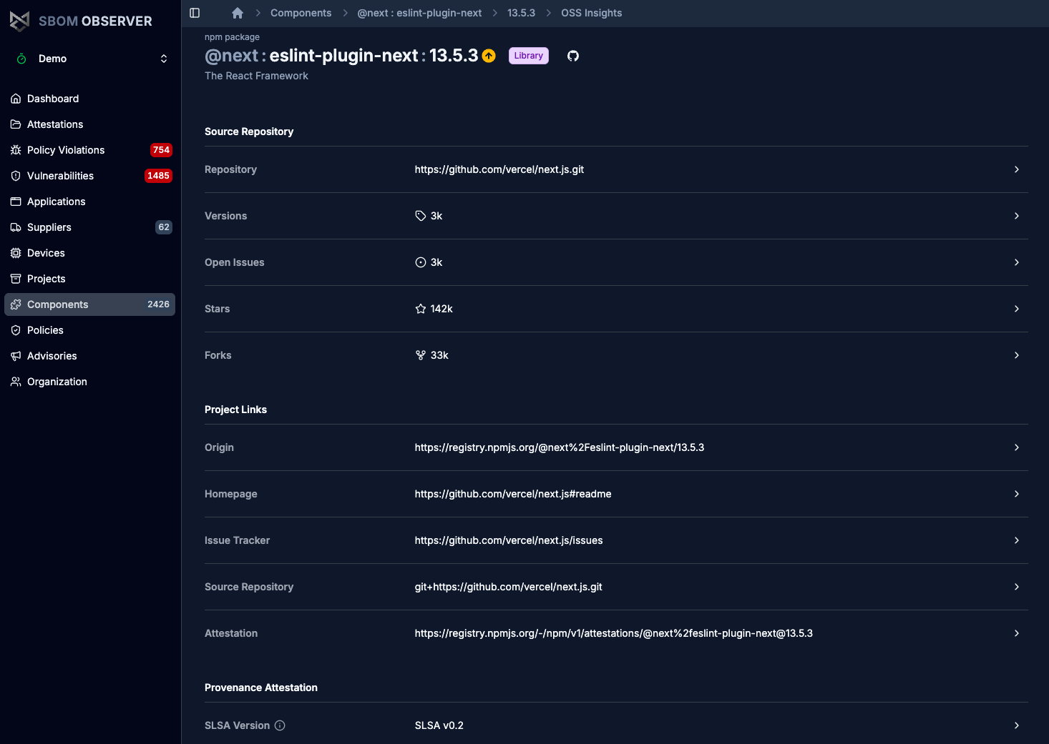Screen dimensions: 1049x744
Task: Click the Advisories megaphone icon
Action: coord(16,356)
